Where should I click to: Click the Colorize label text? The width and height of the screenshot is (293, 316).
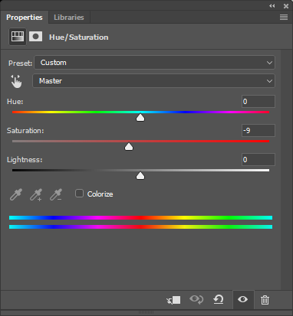click(100, 194)
